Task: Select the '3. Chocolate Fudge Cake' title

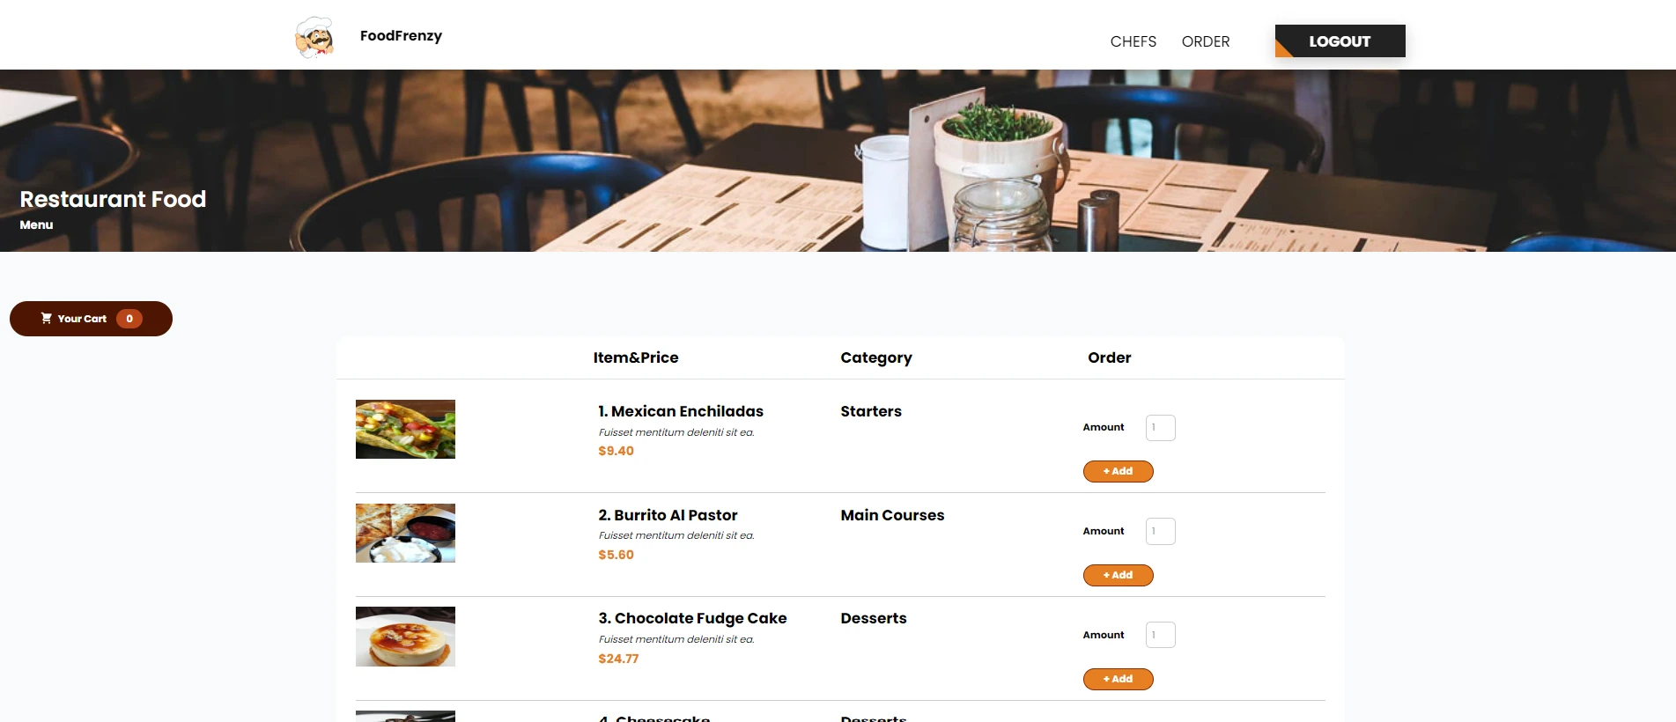Action: (692, 618)
